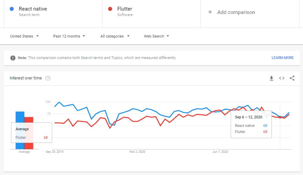Click the Sep 6 – 12 data point
This screenshot has height=175, width=303.
280,117
